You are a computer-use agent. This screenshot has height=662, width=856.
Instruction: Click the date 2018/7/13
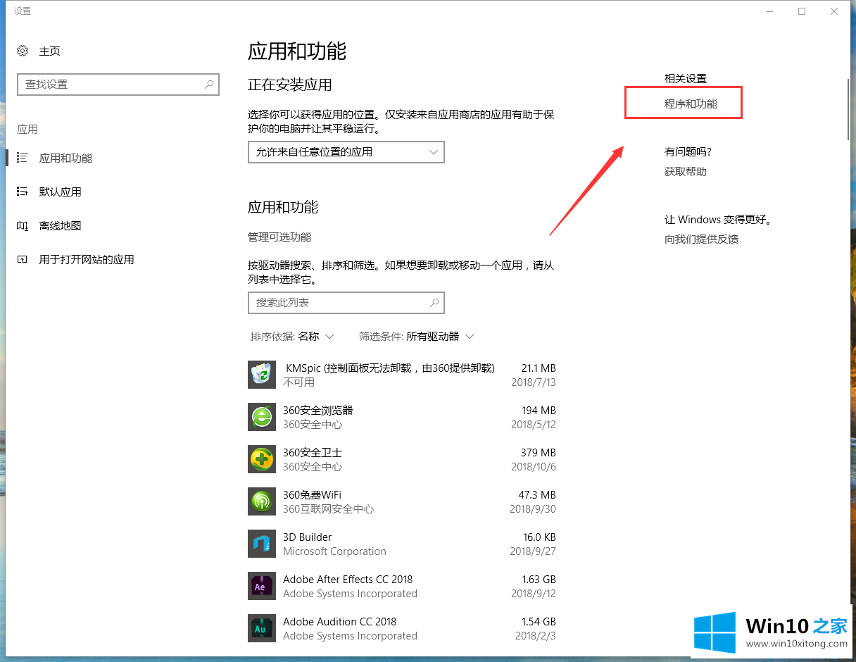click(x=534, y=382)
